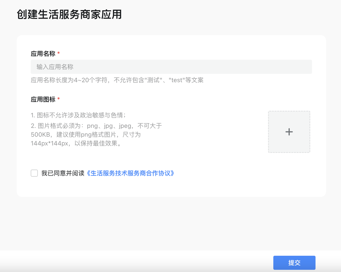This screenshot has width=341, height=272.
Task: Click the plus icon to upload app icon
Action: (289, 132)
